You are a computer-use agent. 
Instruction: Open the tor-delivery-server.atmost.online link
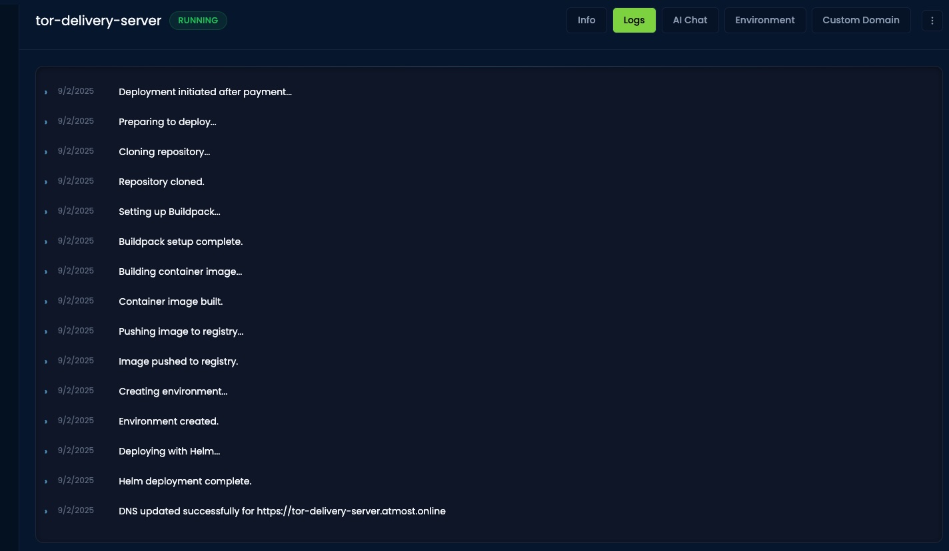351,511
